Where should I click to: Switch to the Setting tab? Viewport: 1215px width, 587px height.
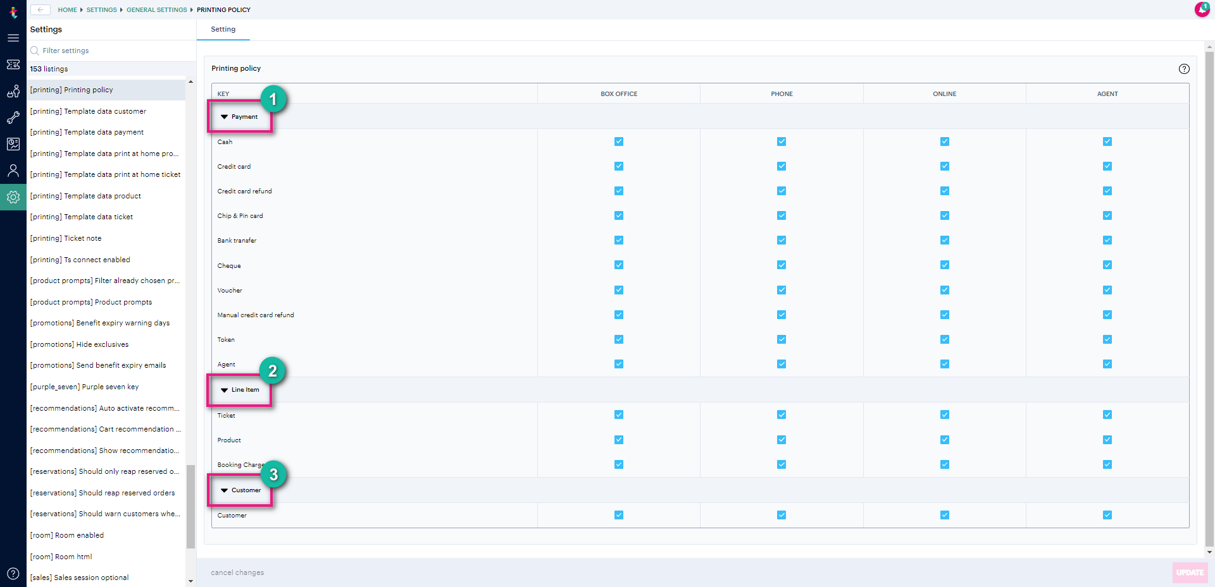pyautogui.click(x=223, y=29)
